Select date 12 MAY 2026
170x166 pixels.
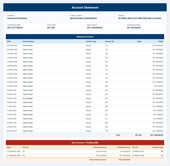point(12,111)
